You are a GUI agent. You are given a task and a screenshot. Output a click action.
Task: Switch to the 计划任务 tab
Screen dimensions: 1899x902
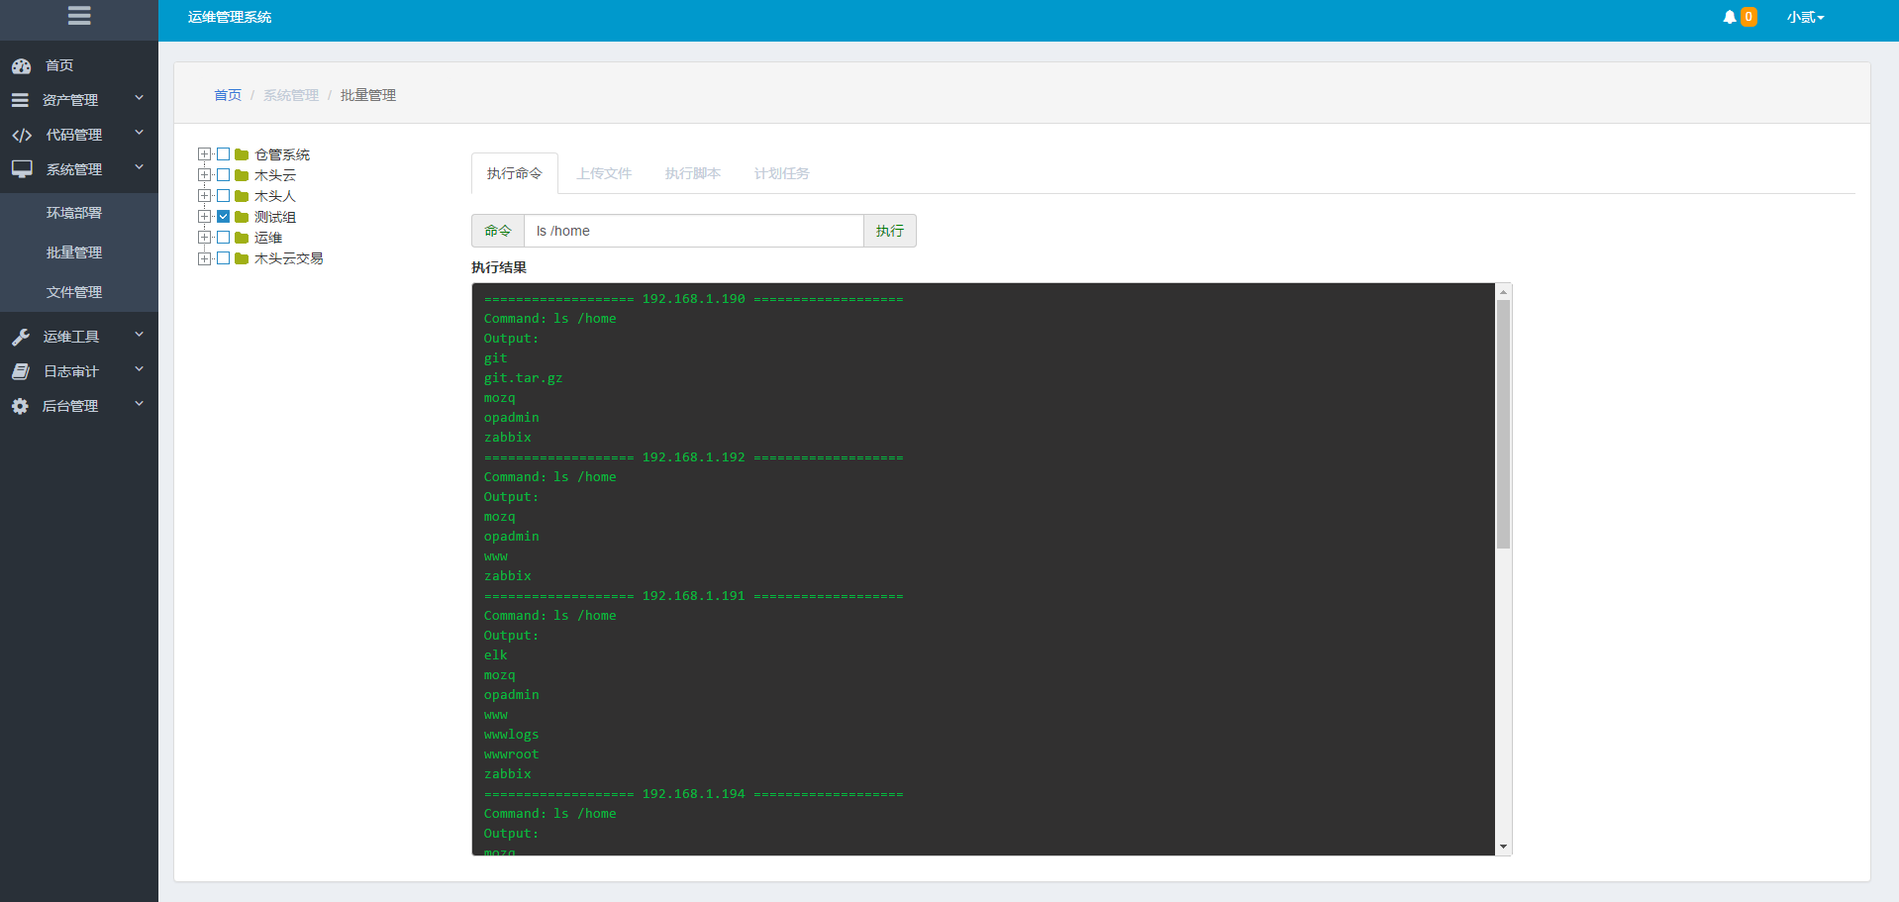(x=782, y=173)
